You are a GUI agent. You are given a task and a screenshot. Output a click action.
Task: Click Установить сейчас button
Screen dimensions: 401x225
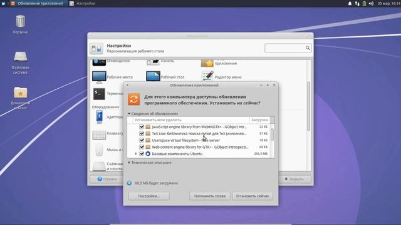click(x=253, y=196)
